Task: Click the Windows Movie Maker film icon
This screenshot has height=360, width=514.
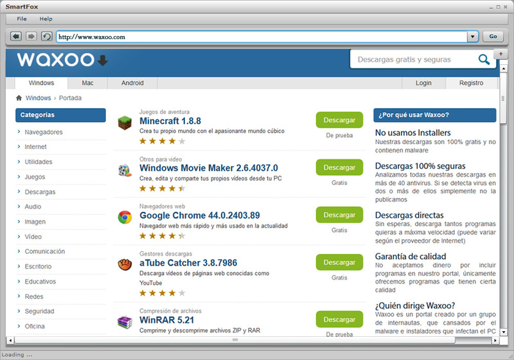Action: [x=125, y=170]
